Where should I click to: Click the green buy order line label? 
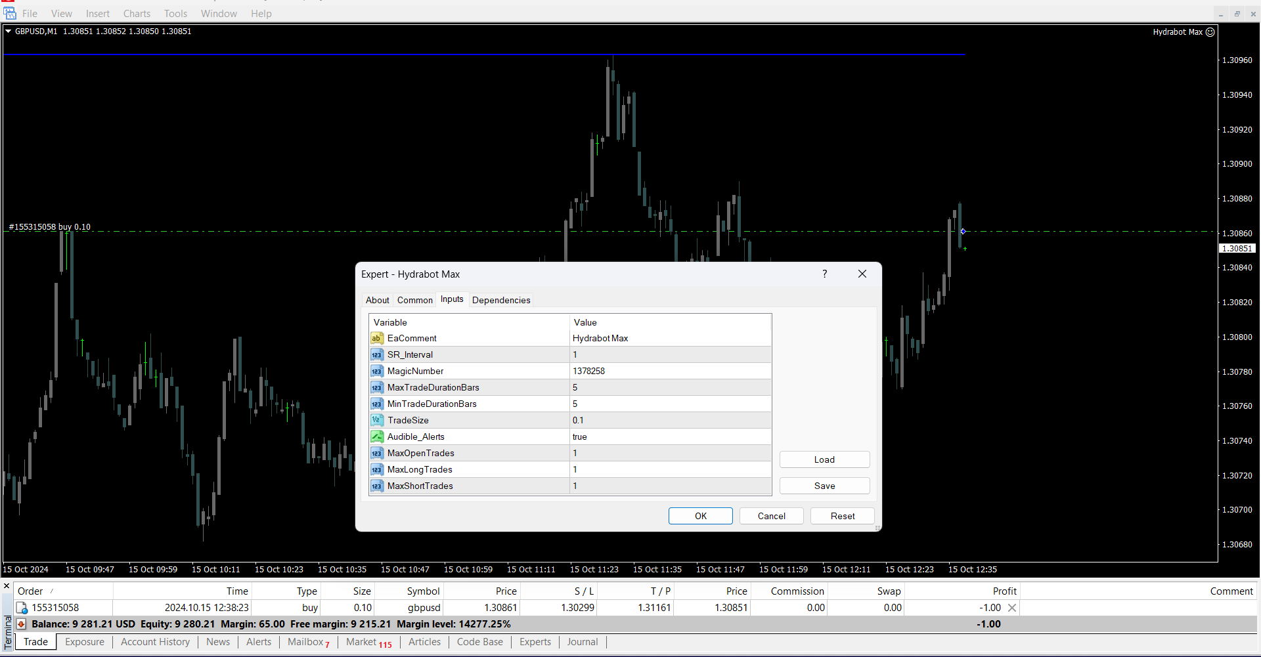50,227
